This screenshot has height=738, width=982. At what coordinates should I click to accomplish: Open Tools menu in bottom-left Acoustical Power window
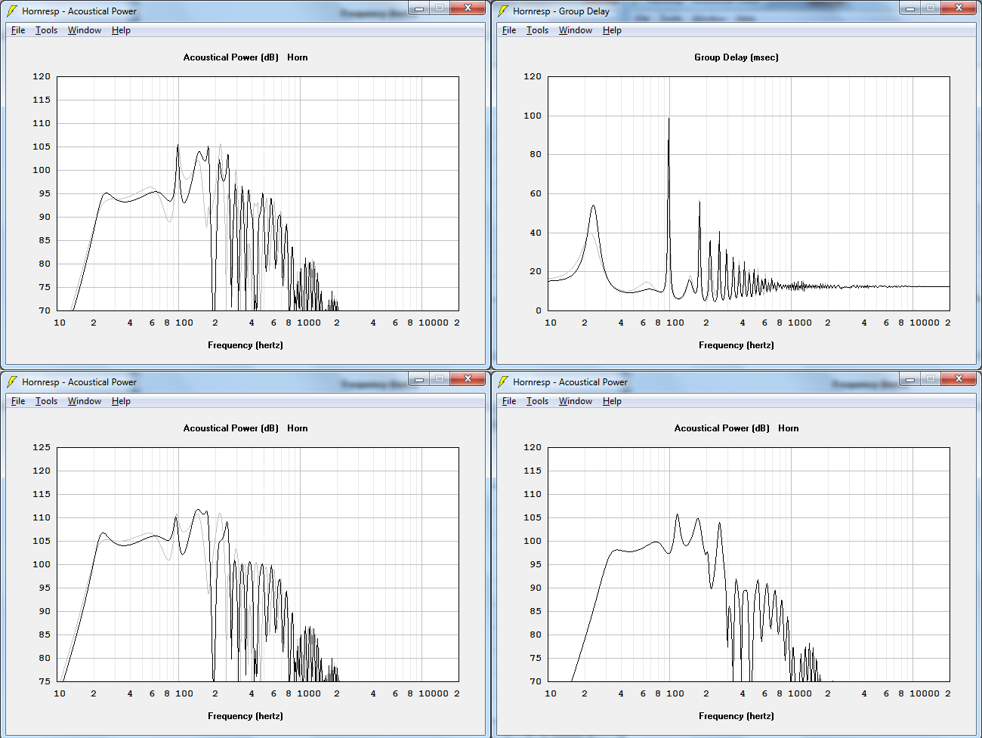[x=46, y=401]
